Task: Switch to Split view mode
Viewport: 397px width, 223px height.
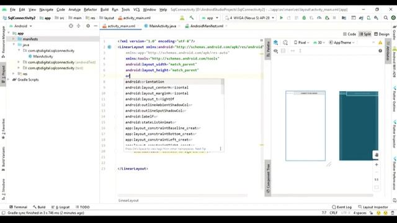Action: point(365,34)
